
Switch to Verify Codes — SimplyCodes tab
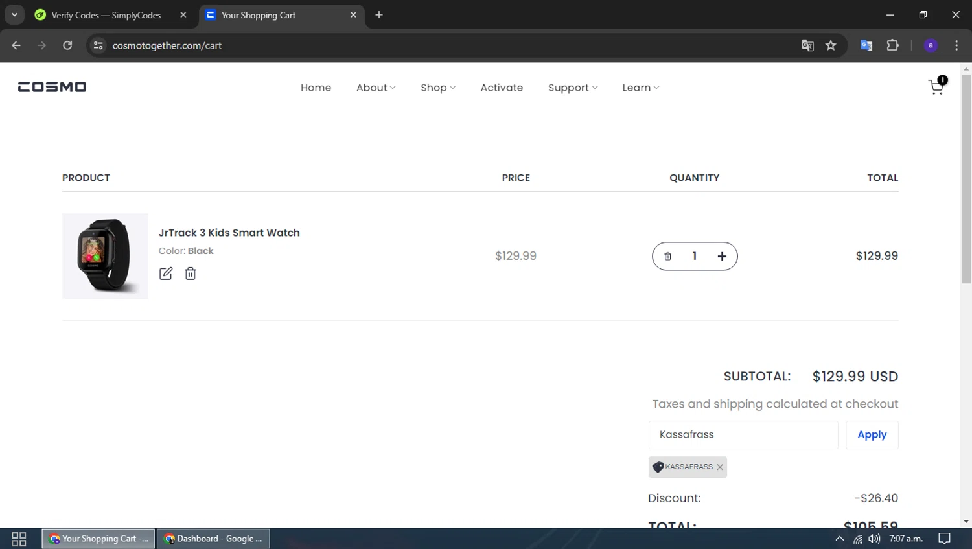coord(106,15)
